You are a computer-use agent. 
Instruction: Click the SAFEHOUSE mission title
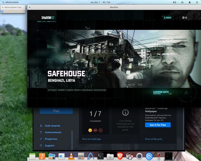tap(66, 74)
